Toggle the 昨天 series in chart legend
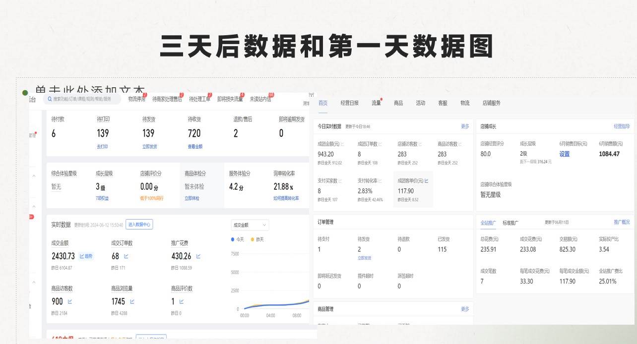Screen dimensions: 637x344 258,239
